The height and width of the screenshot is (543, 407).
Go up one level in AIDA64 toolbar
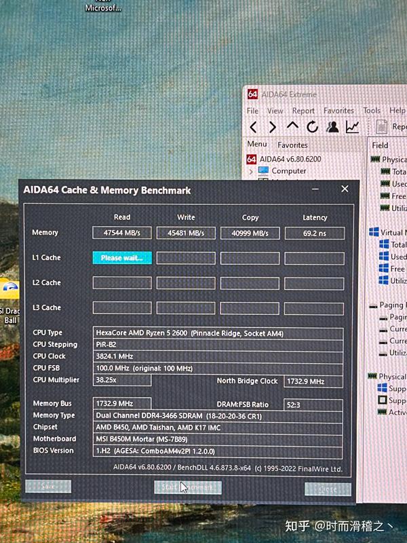[x=293, y=126]
